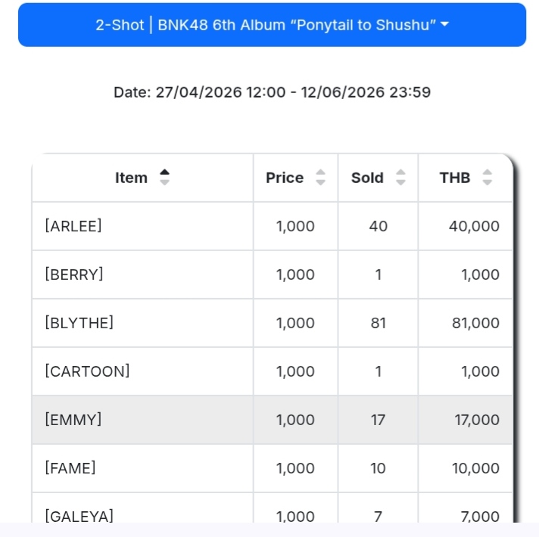Select the [CARTOON] item cell
The width and height of the screenshot is (539, 537).
click(x=88, y=371)
